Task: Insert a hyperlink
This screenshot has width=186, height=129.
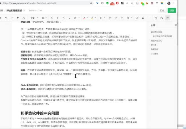Action: [x=137, y=18]
